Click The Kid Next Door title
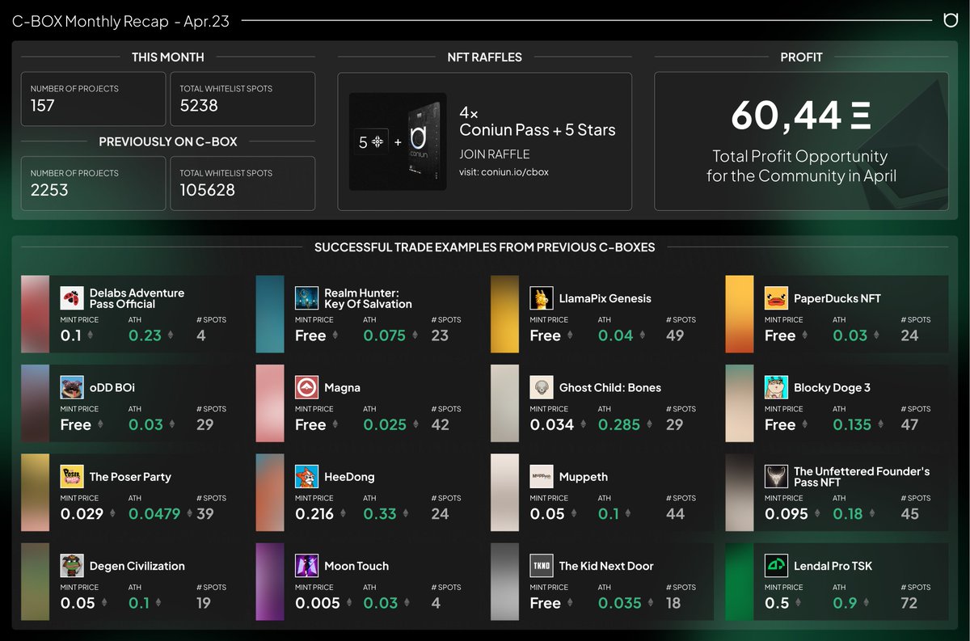The image size is (970, 641). 606,566
